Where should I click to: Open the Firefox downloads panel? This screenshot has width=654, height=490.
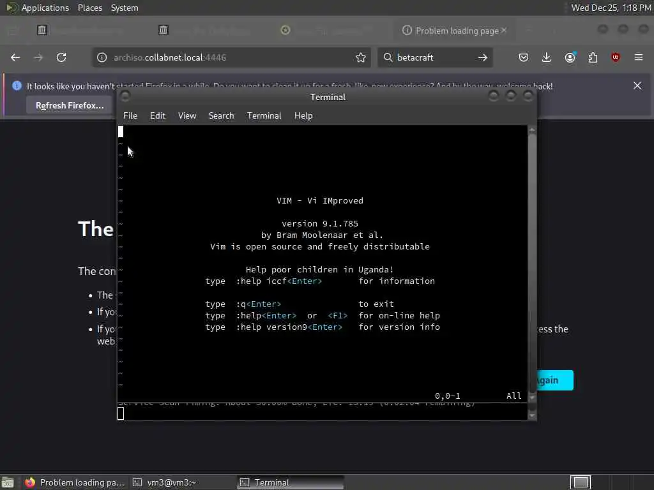point(547,57)
